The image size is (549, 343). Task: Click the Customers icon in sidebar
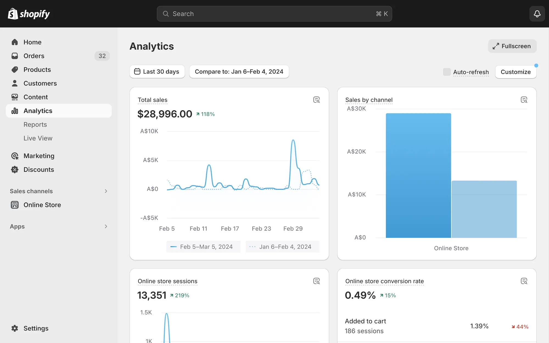pyautogui.click(x=14, y=83)
